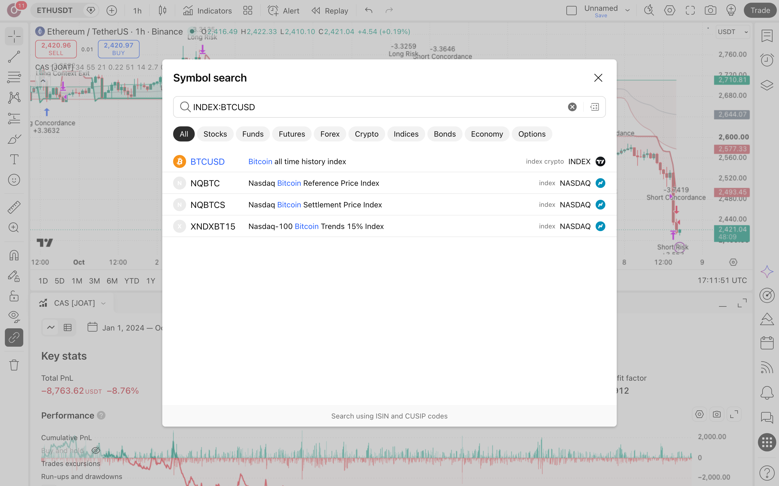This screenshot has width=779, height=486.
Task: Toggle fullscreen mode in top toolbar
Action: 690,11
